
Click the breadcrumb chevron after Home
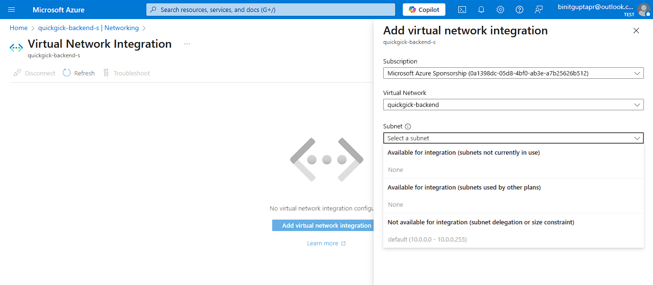(33, 28)
